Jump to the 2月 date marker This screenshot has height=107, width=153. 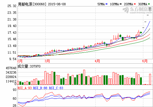tap(20, 61)
